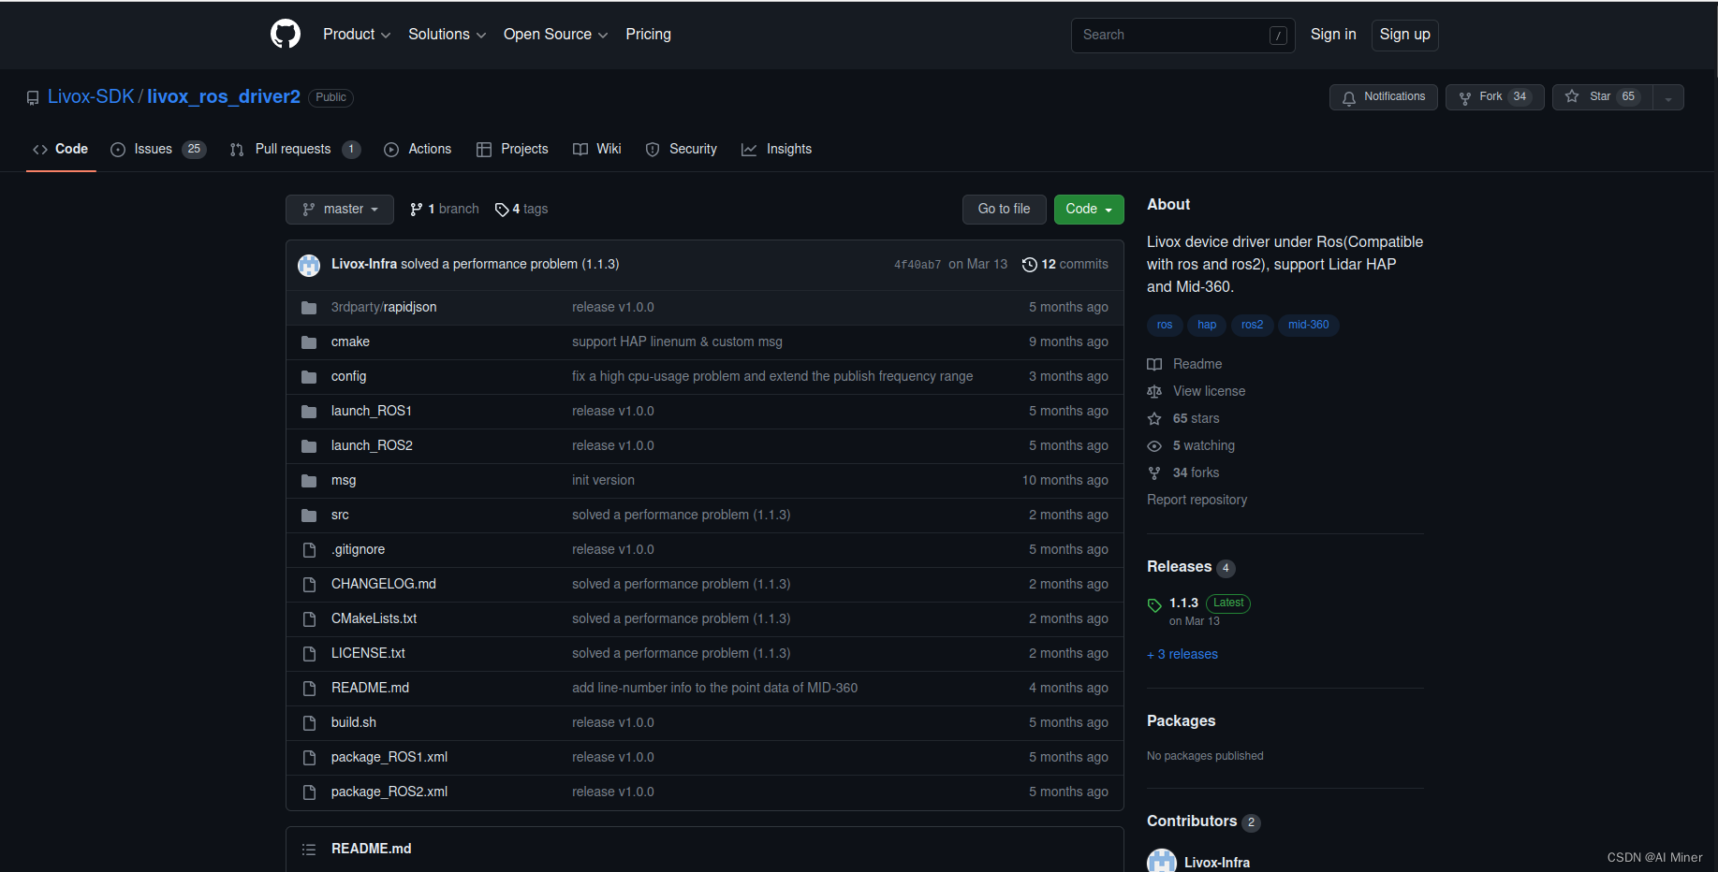Click Sign in

(1333, 35)
